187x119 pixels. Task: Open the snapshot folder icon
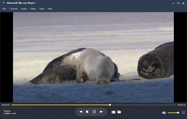tap(119, 112)
